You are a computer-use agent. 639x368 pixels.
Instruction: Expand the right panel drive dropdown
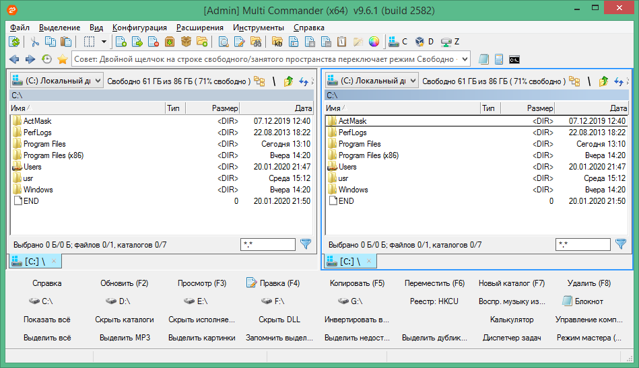pos(413,81)
